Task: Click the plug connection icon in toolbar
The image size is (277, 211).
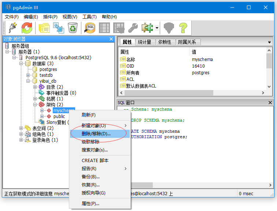Action: 12,28
